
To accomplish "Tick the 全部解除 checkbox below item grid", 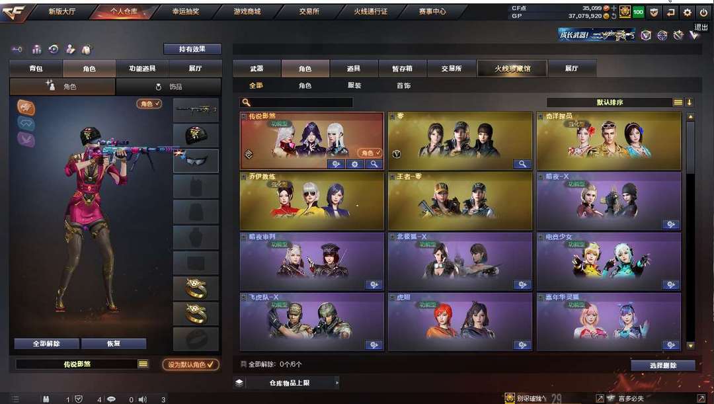I will point(243,364).
